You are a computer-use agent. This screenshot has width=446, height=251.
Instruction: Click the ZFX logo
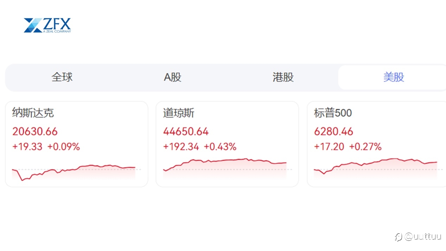[x=47, y=25]
